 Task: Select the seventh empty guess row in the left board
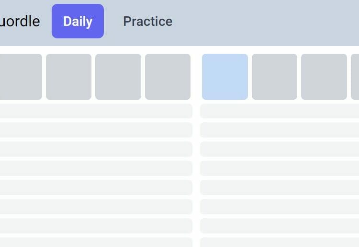point(96,226)
